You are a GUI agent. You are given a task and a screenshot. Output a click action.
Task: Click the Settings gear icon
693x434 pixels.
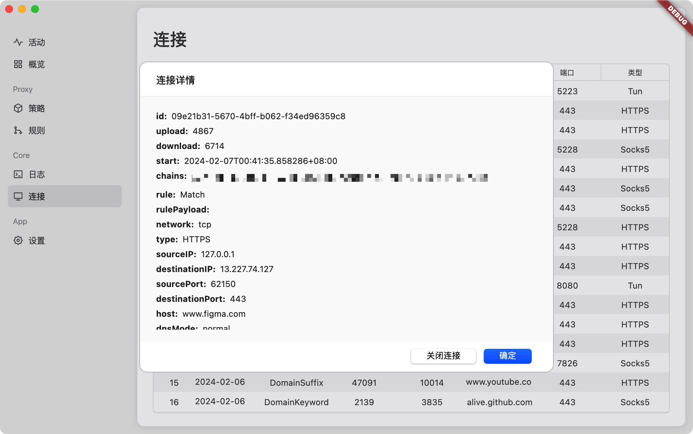(x=18, y=240)
